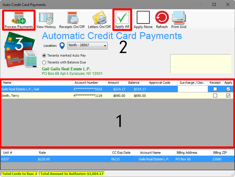
Task: Enable Receipt checkbox for Gails Real Estate
Action: tap(215, 89)
